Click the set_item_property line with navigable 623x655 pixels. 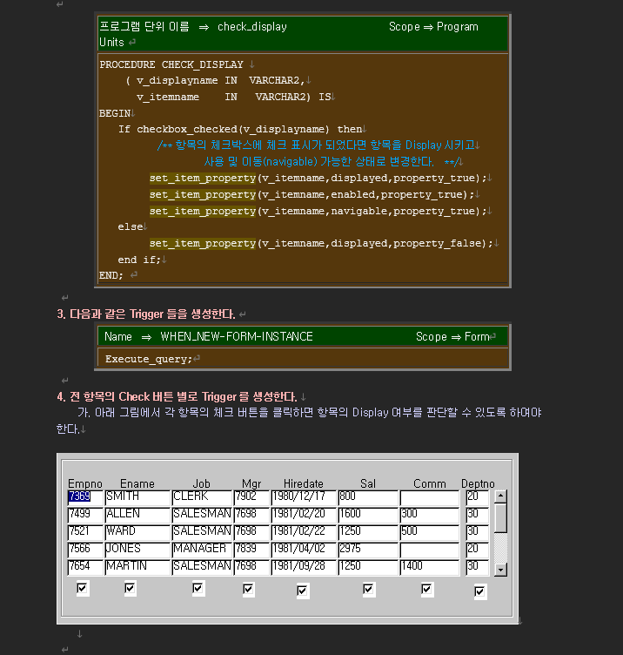[x=318, y=212]
